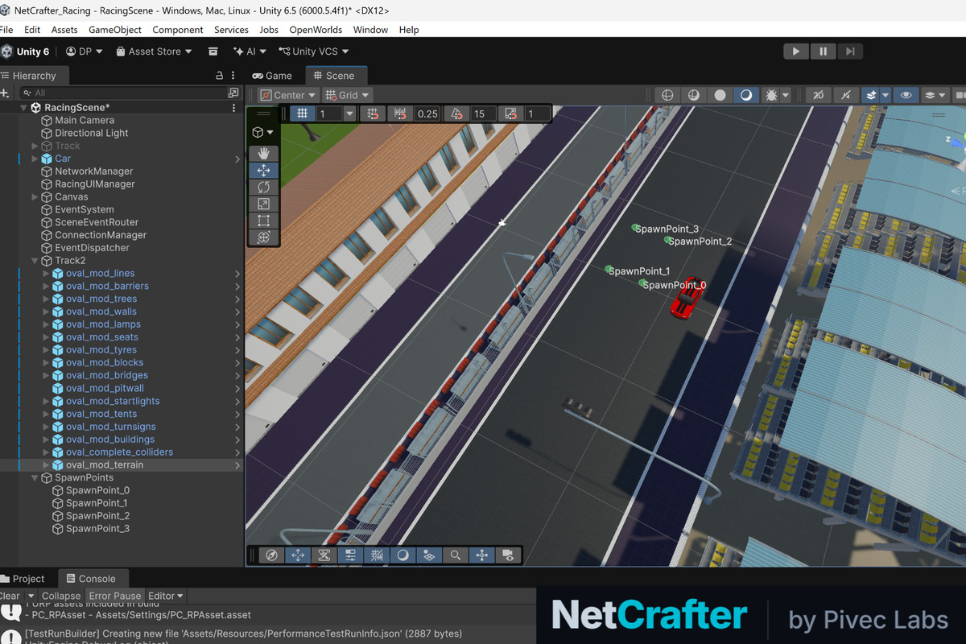Switch to the Project tab
This screenshot has height=644, width=966.
click(23, 579)
